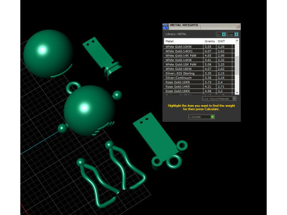The height and width of the screenshot is (215, 287).
Task: Select the Rose Gold:18KR row
Action: [199, 91]
